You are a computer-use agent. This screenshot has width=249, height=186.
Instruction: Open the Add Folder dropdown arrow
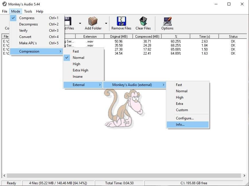click(106, 23)
